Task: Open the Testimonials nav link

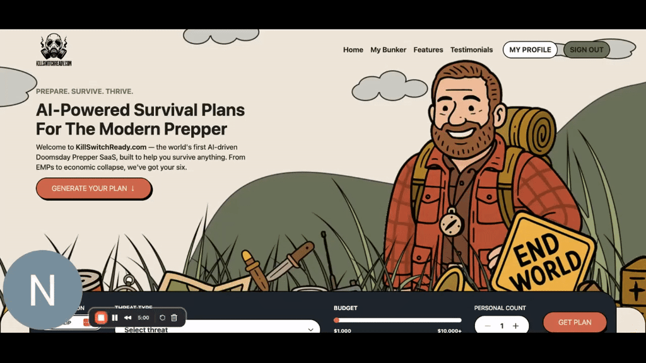Action: [471, 50]
